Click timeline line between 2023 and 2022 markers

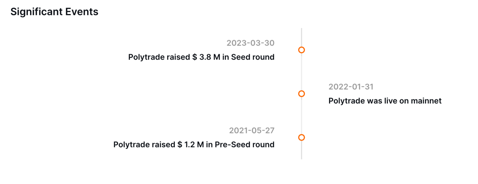pos(301,72)
